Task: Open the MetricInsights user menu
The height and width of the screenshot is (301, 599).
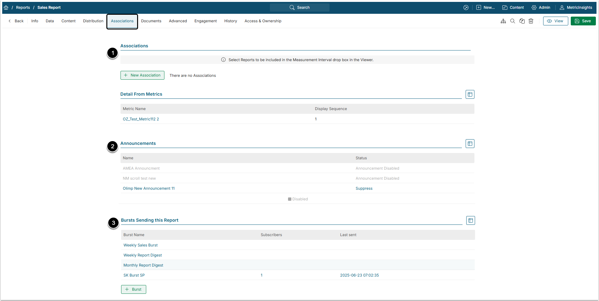Action: pyautogui.click(x=576, y=8)
